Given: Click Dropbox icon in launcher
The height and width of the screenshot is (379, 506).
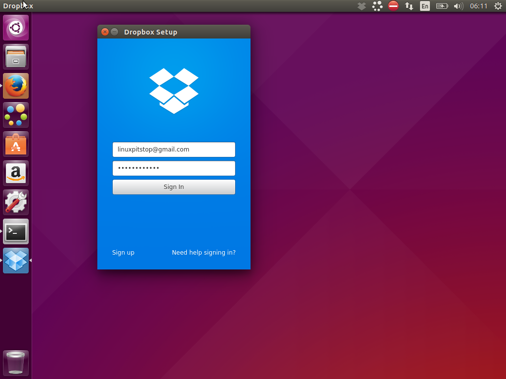Looking at the screenshot, I should coord(16,261).
